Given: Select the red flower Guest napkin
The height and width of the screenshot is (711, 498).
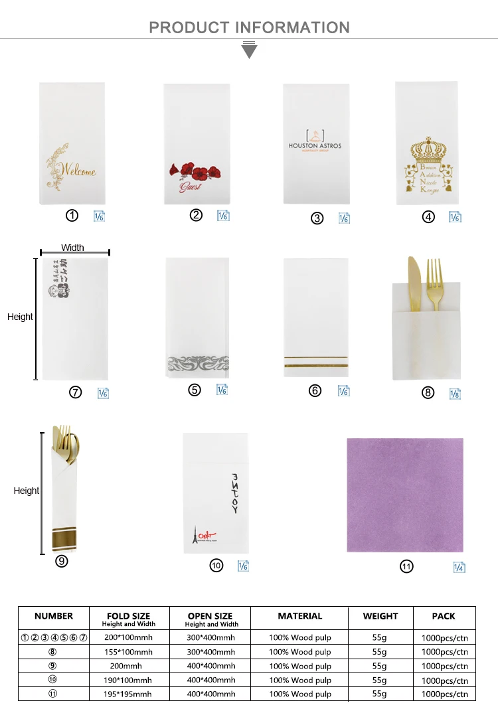Looking at the screenshot, I should pos(197,144).
